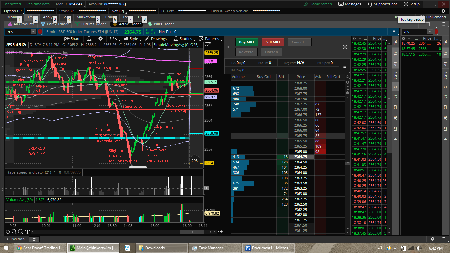Open the All Products subtab
450x253 pixels.
21,24
